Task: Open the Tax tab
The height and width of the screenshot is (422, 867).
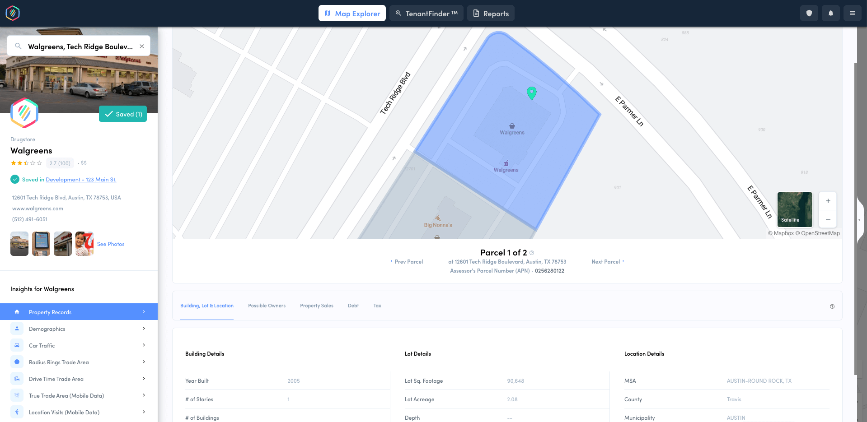Action: (377, 306)
